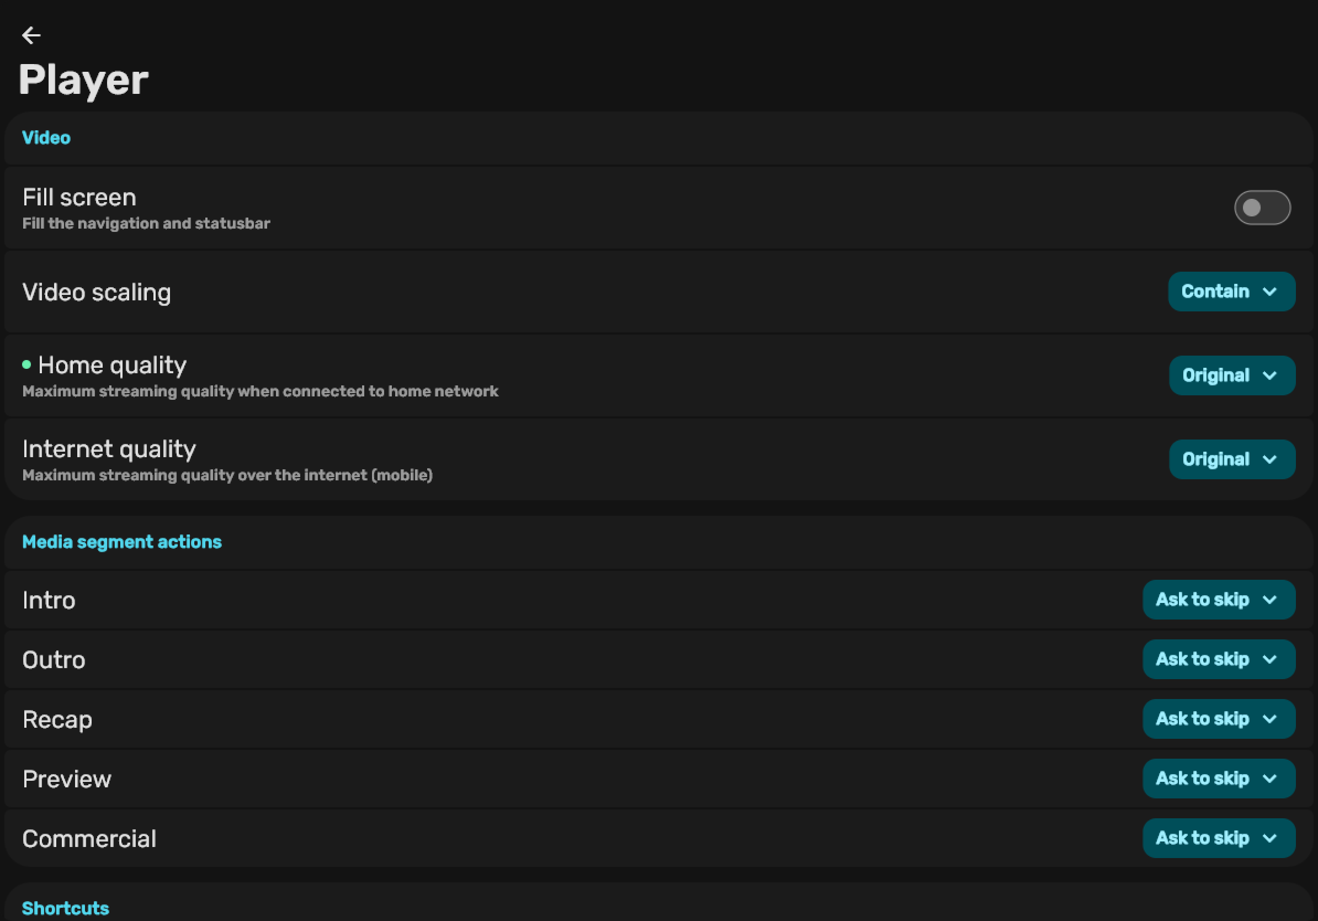
Task: Click the Shortcuts section header
Action: click(66, 908)
